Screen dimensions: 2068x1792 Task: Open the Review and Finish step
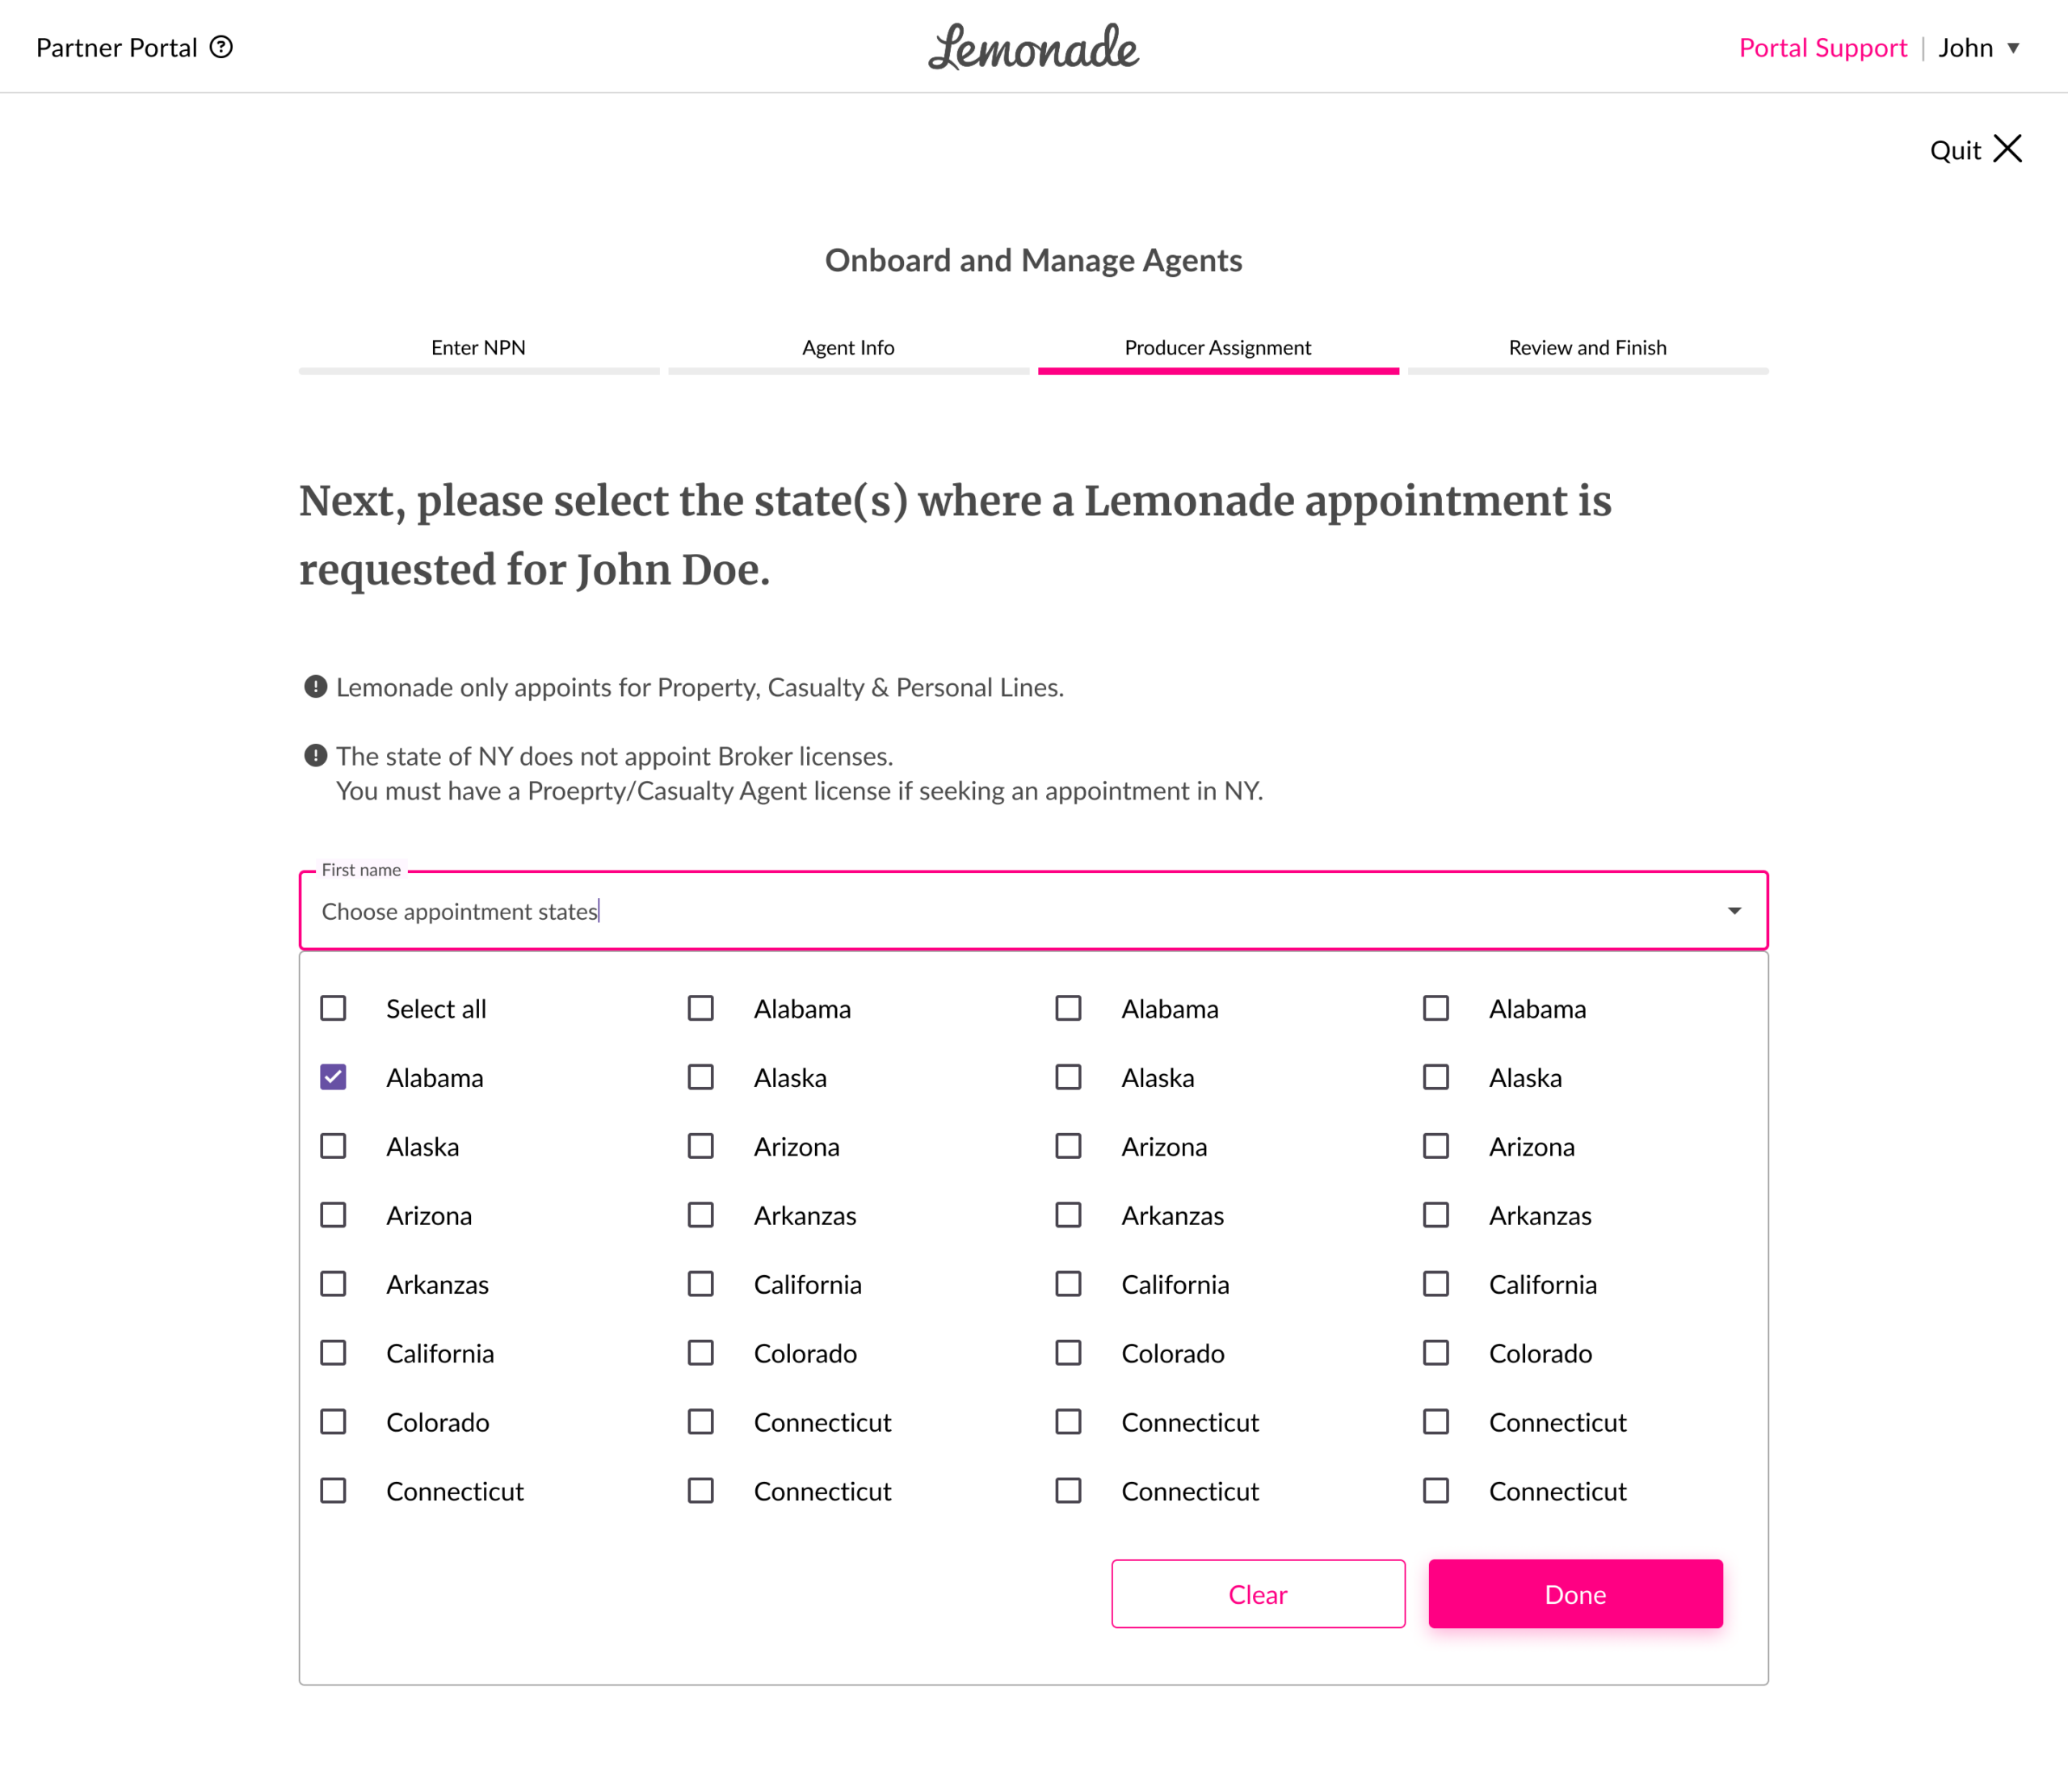click(1588, 348)
